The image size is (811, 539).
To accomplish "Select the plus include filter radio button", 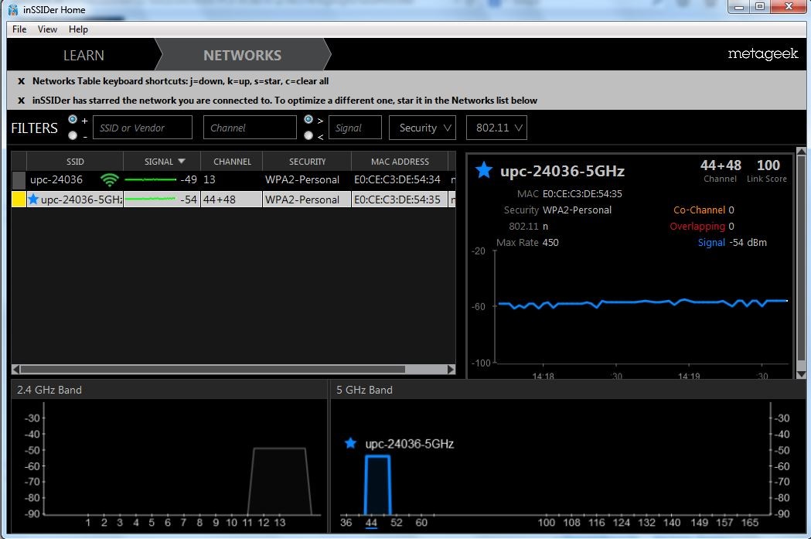I will (73, 120).
